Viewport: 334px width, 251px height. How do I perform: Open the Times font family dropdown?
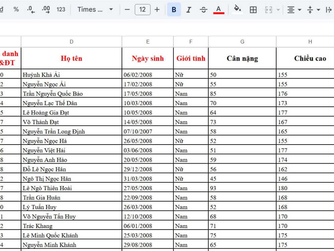point(95,9)
